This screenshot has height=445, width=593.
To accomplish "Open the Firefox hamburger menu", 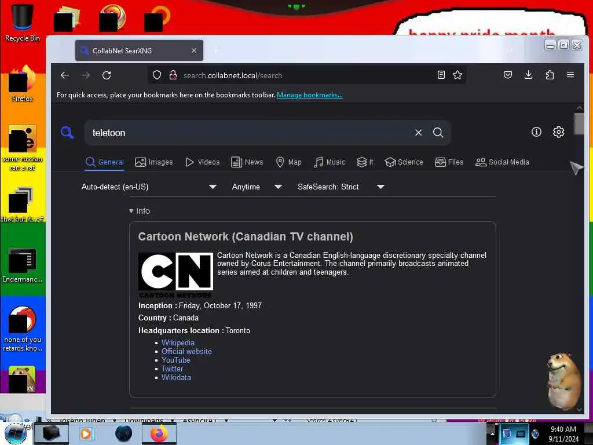I will pyautogui.click(x=570, y=75).
